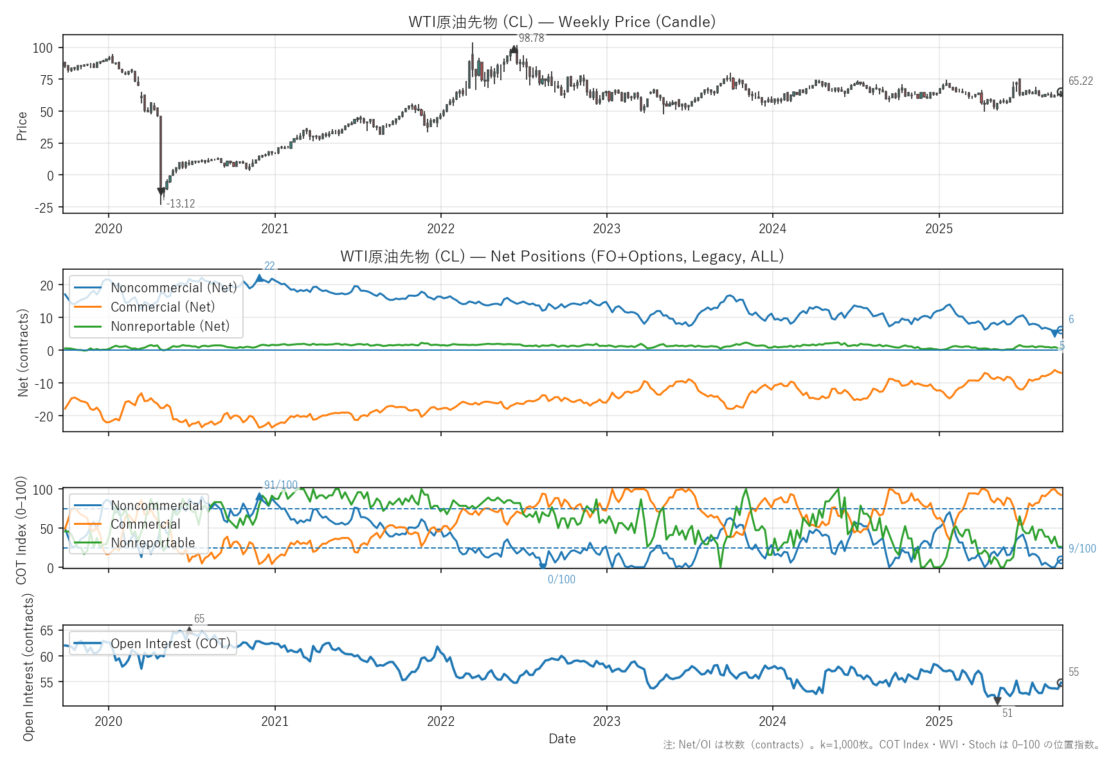Click the orange line swatch beside Commercial (Net)
This screenshot has width=1111, height=758.
87,307
